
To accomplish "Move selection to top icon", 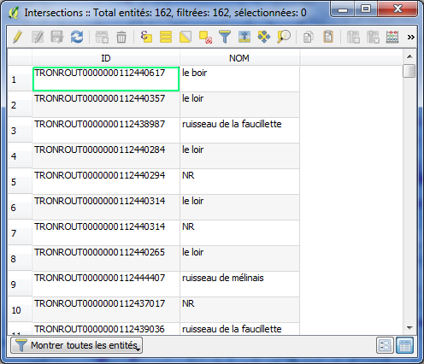I will coord(244,37).
